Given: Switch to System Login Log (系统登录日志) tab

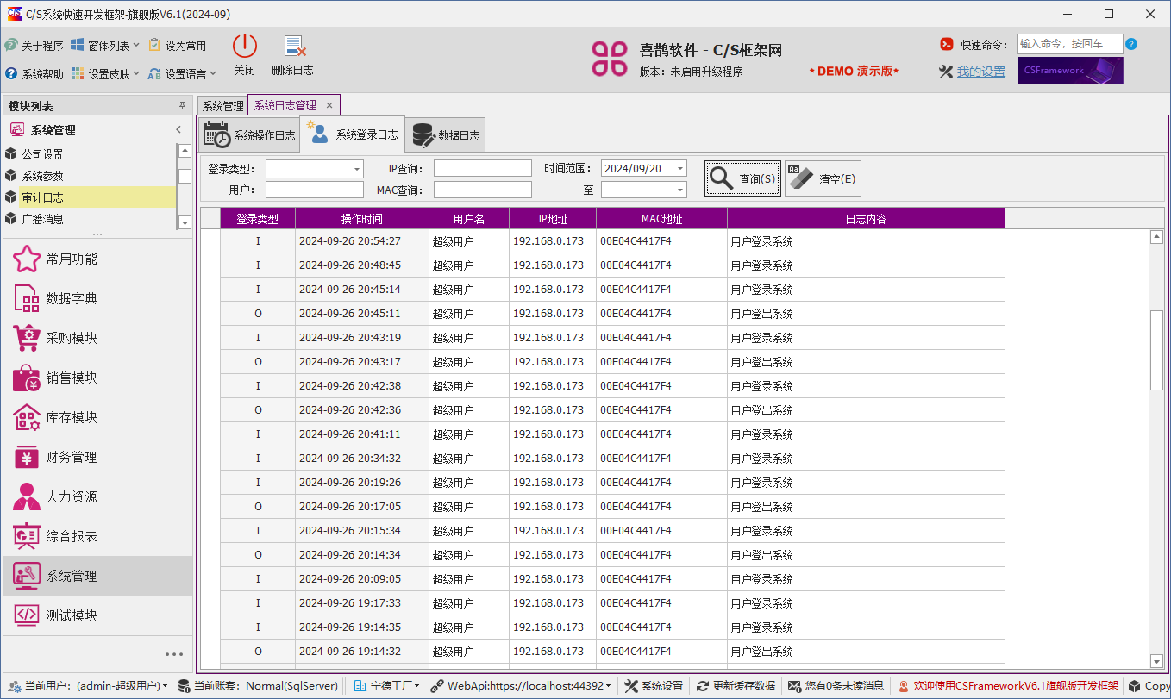Looking at the screenshot, I should coord(352,134).
